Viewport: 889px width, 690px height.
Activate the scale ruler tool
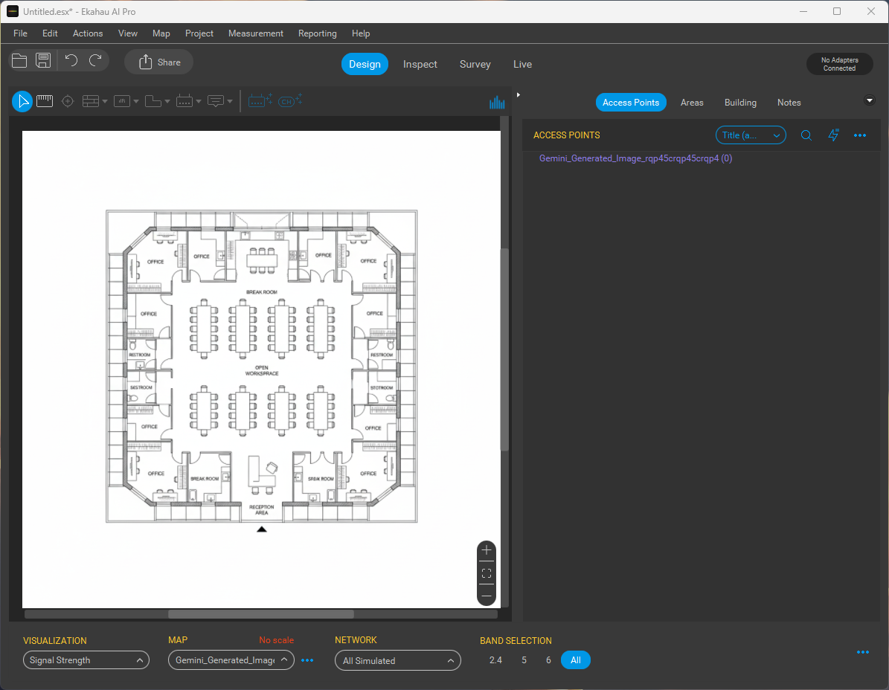point(45,101)
